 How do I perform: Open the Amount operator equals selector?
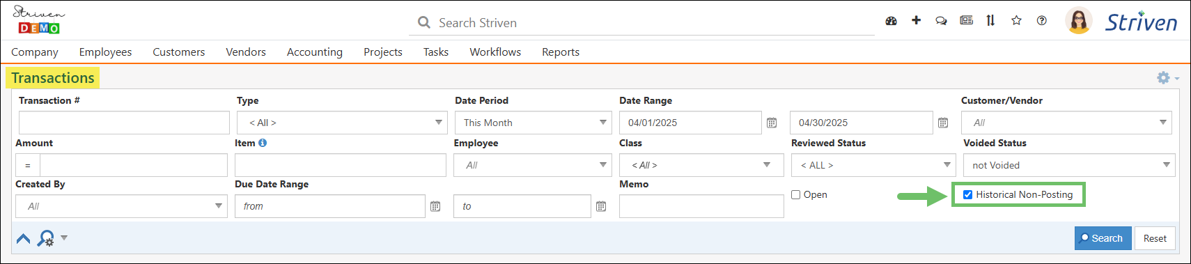tap(28, 165)
